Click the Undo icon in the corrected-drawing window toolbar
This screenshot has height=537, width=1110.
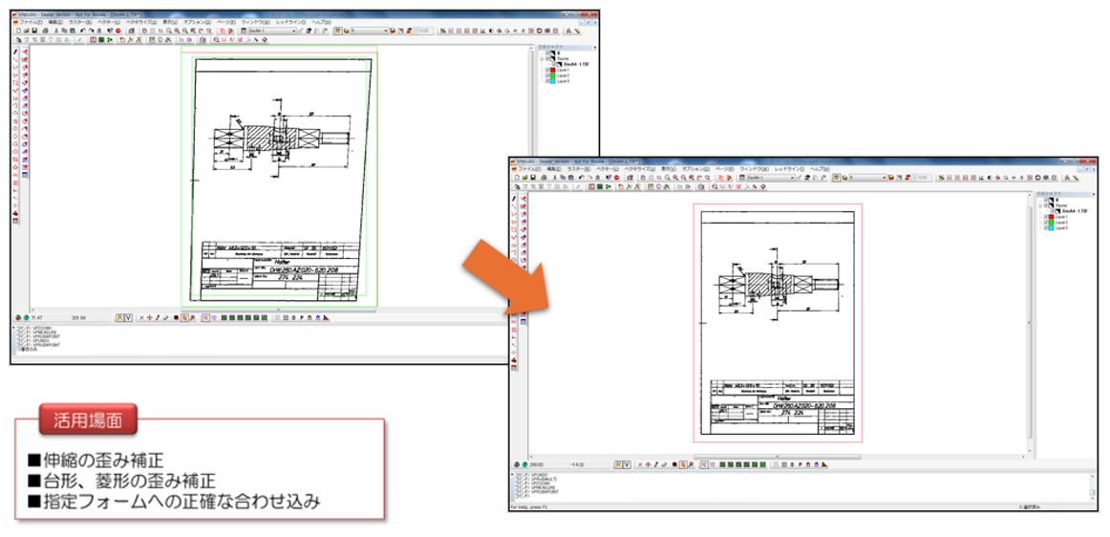pyautogui.click(x=583, y=178)
